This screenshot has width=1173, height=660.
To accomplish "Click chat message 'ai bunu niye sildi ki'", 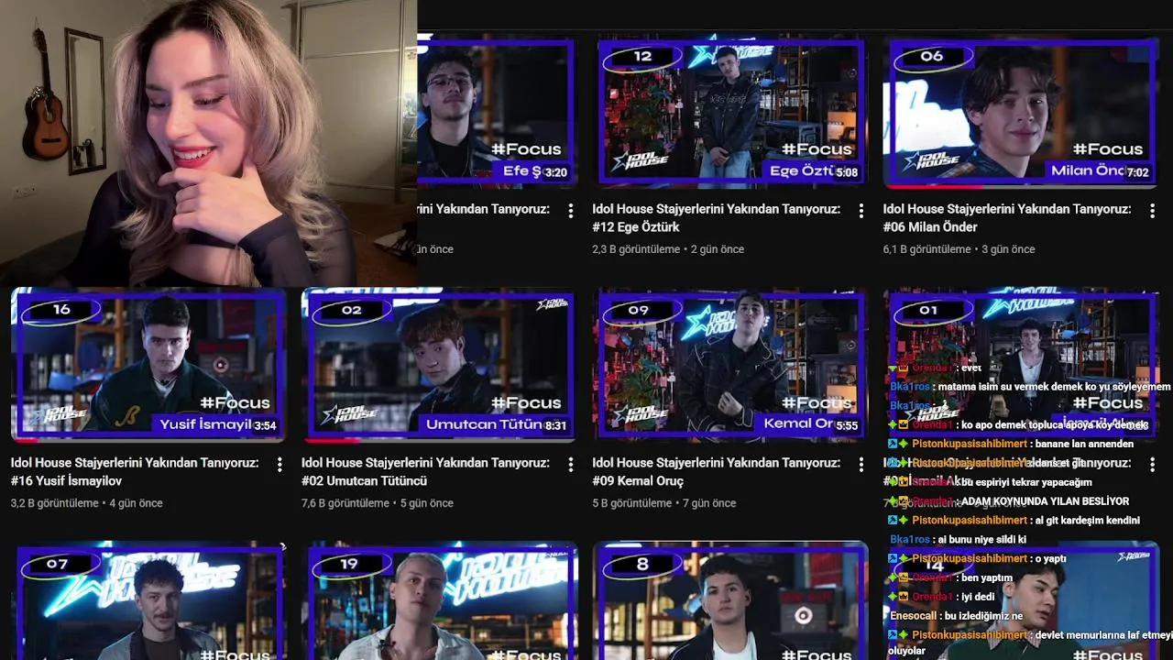I will click(981, 540).
